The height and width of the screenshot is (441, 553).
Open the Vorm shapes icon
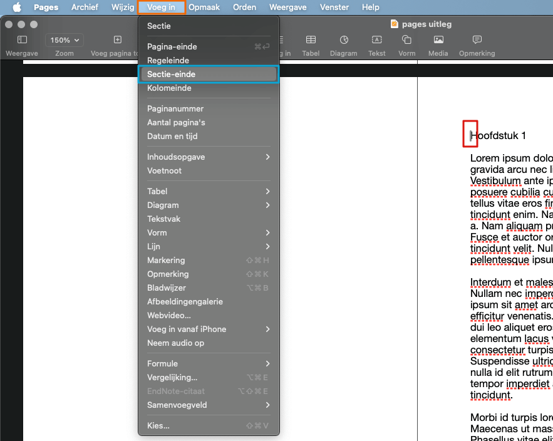pyautogui.click(x=406, y=39)
